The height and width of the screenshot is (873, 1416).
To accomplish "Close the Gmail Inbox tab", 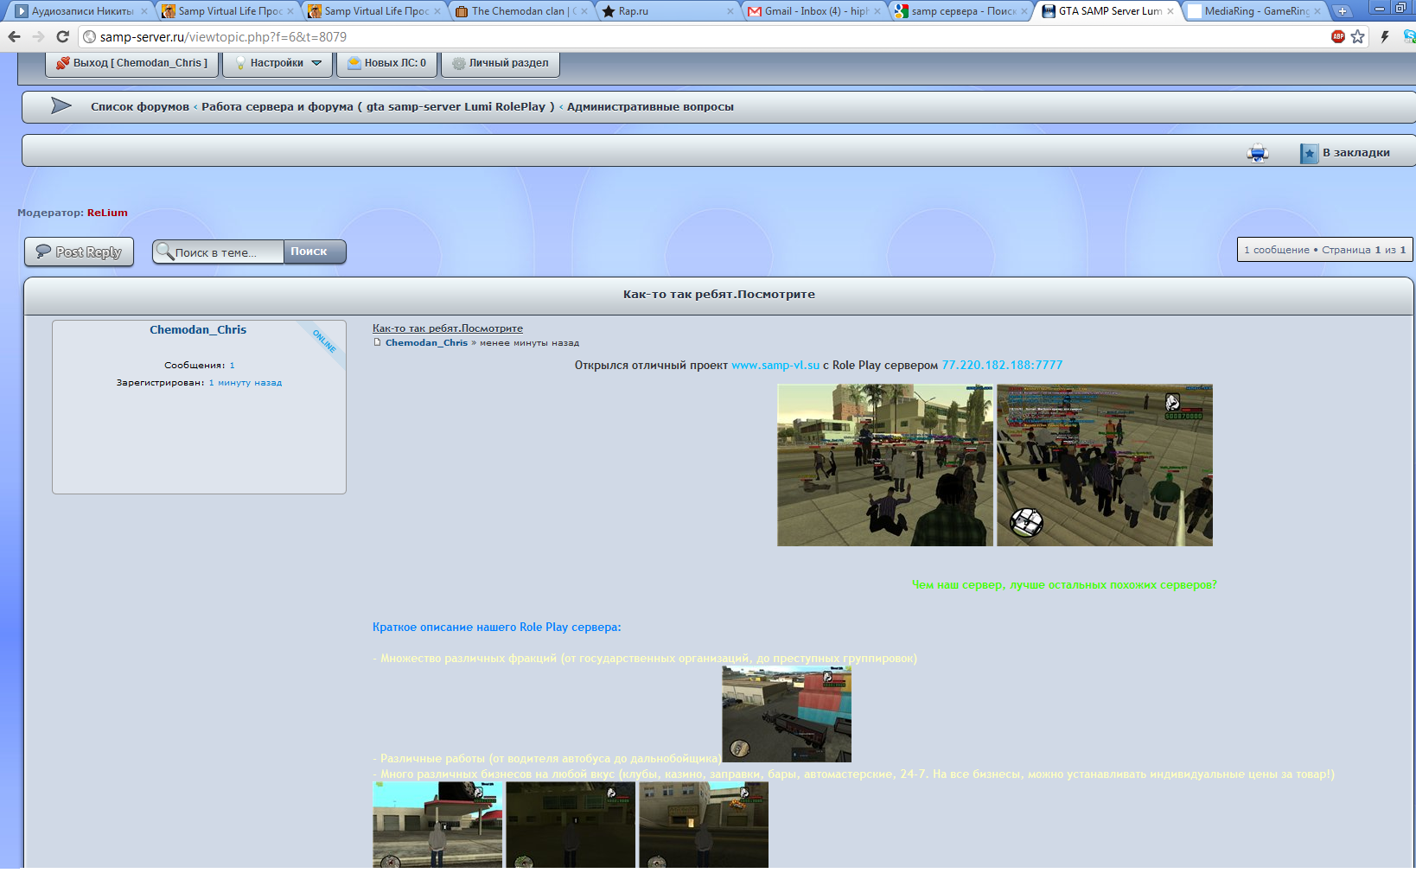I will (x=877, y=11).
